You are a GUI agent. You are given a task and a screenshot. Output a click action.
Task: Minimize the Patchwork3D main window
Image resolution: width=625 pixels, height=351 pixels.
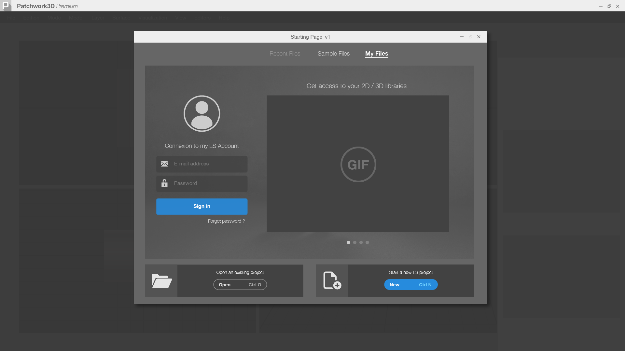point(601,6)
